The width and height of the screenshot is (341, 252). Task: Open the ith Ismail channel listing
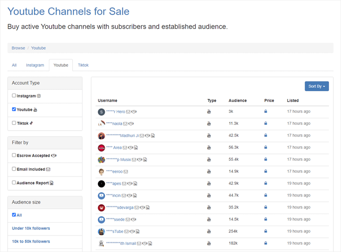(121, 243)
